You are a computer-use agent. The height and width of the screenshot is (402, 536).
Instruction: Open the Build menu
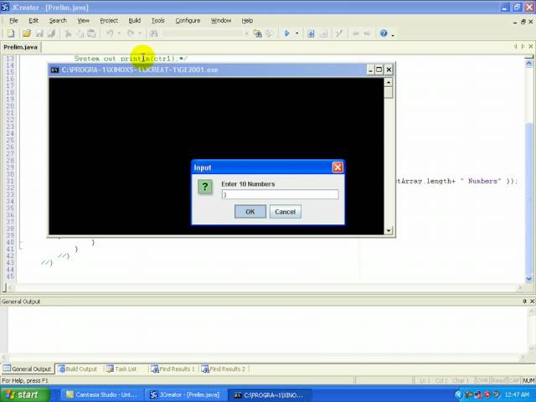click(134, 20)
